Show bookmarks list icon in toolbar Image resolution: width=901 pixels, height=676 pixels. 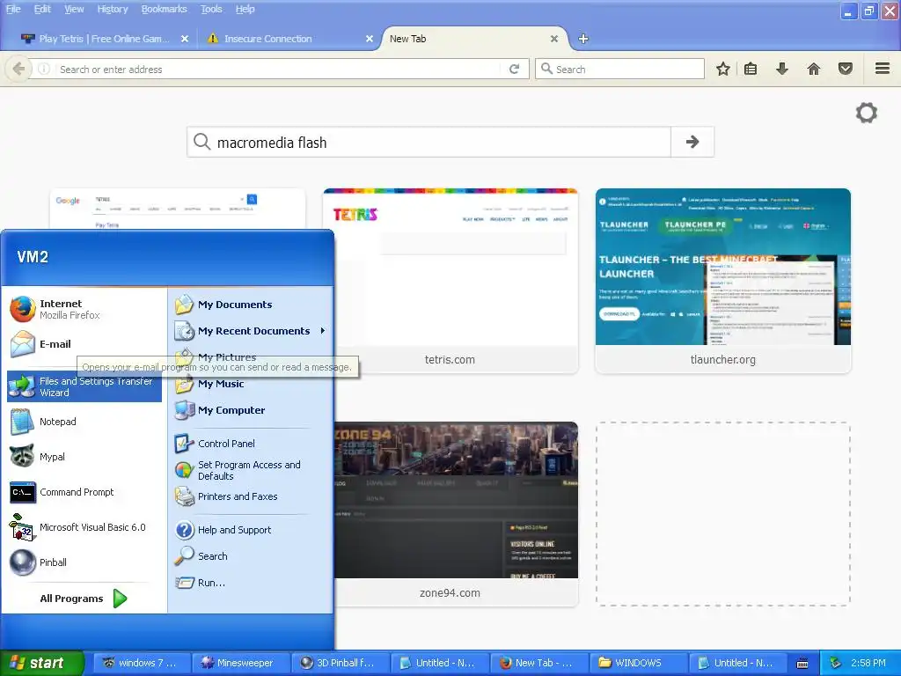point(751,69)
